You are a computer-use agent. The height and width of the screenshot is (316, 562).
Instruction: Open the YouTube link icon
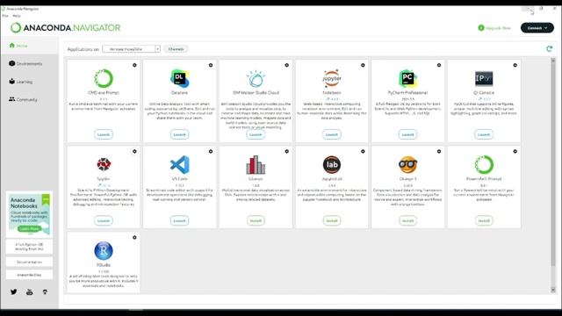[29, 292]
